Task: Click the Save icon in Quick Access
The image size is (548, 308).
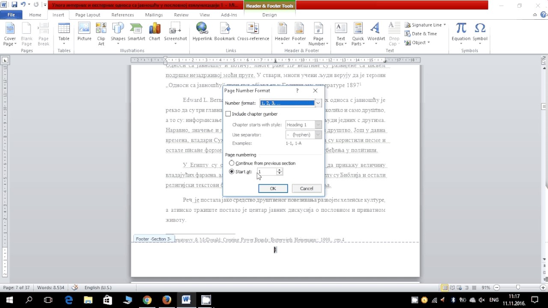Action: click(14, 5)
